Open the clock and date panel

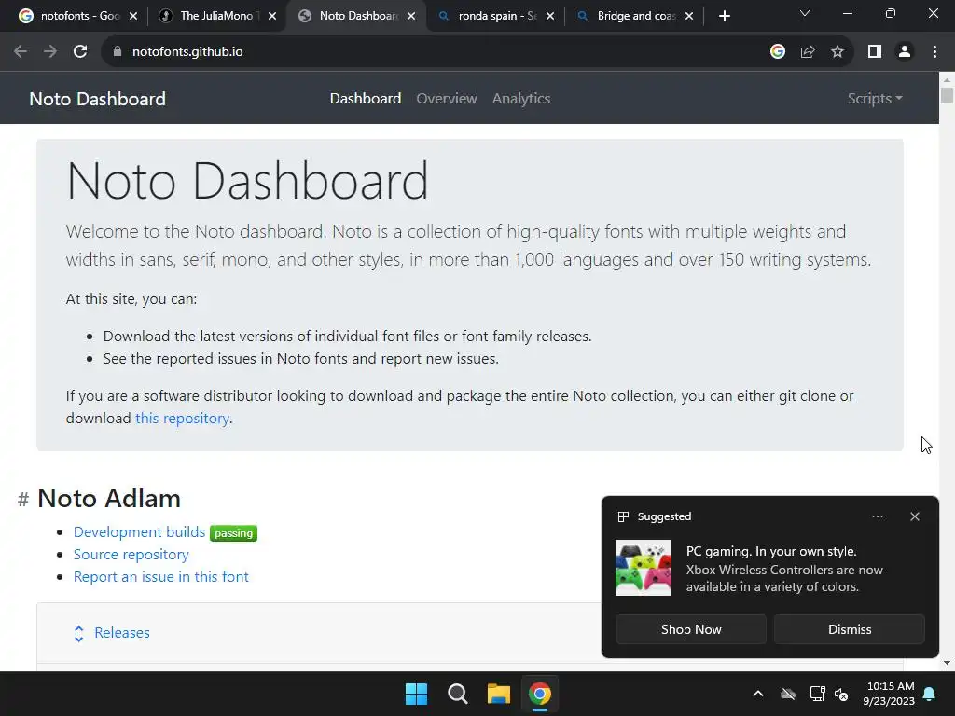889,694
